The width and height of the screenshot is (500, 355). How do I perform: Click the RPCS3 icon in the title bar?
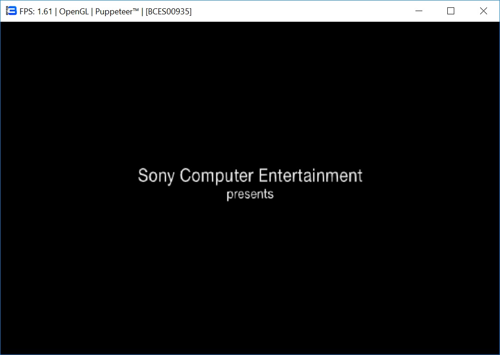[11, 11]
